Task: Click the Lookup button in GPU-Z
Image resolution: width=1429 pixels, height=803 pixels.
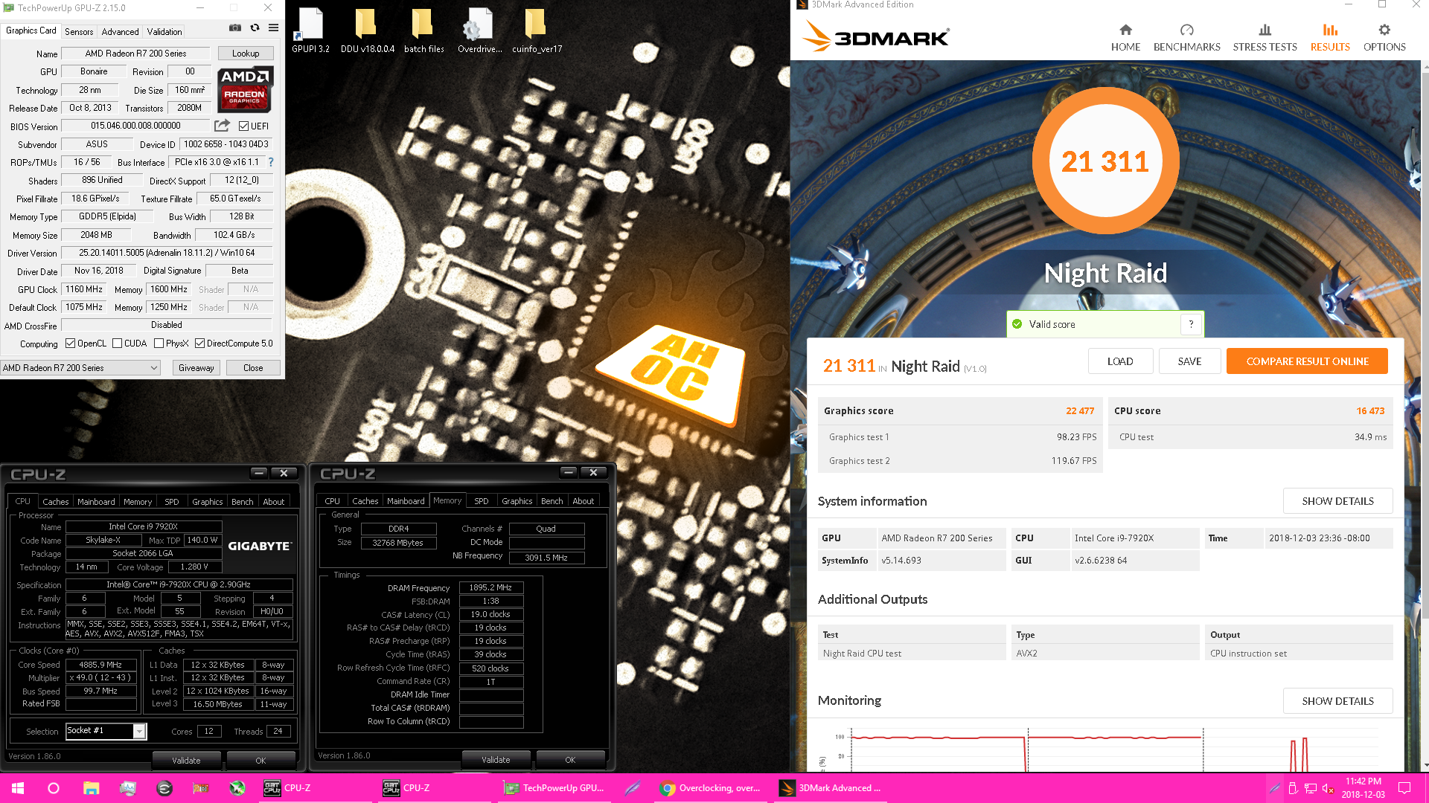Action: [x=246, y=54]
